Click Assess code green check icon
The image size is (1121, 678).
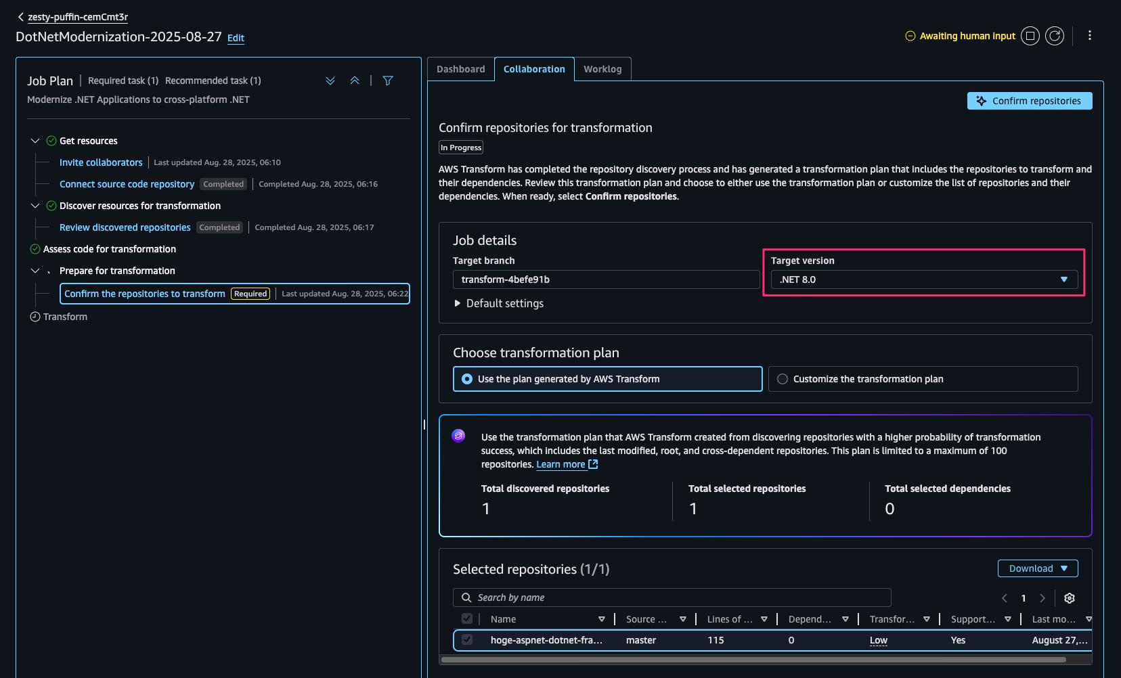(x=35, y=249)
